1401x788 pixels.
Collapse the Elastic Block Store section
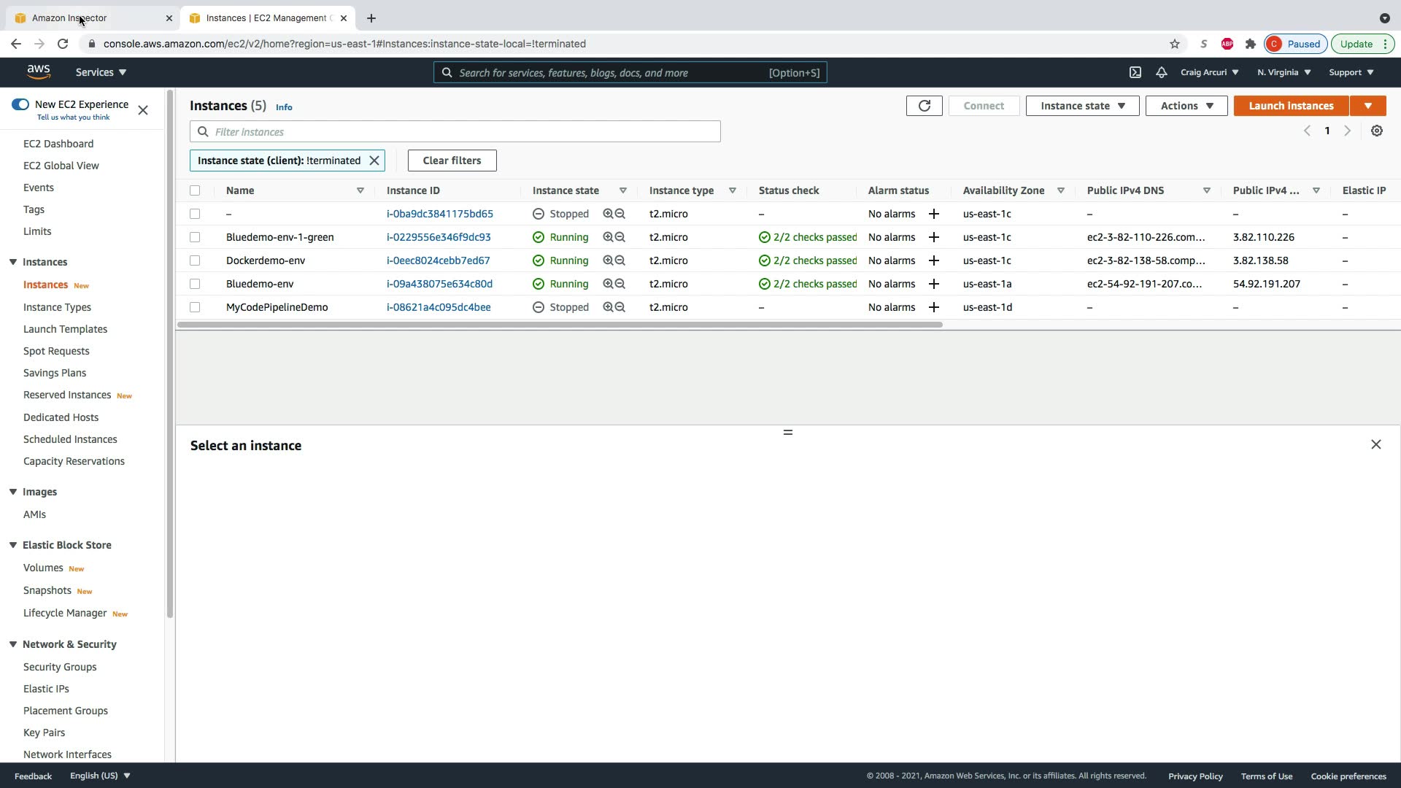[x=13, y=545]
